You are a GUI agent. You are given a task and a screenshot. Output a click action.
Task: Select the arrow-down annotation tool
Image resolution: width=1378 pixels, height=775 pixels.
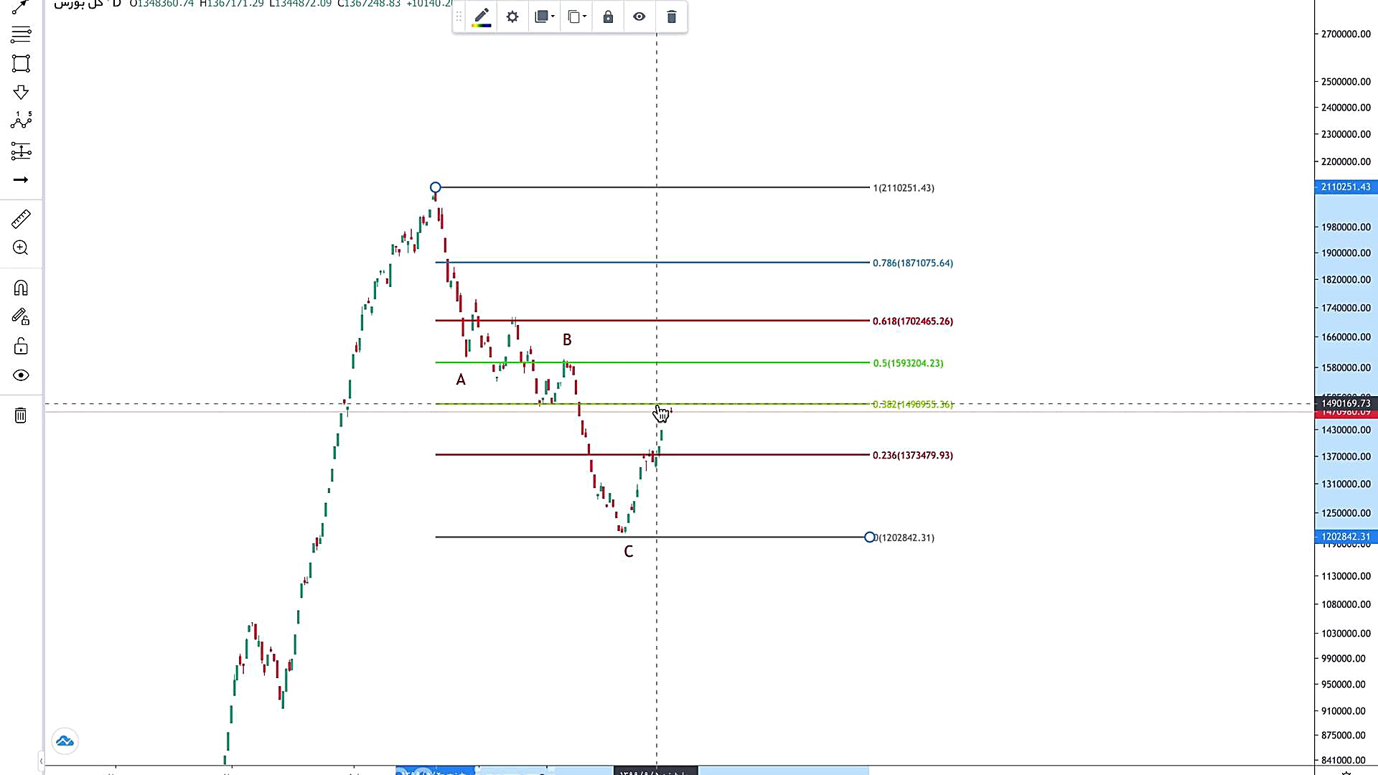click(21, 93)
